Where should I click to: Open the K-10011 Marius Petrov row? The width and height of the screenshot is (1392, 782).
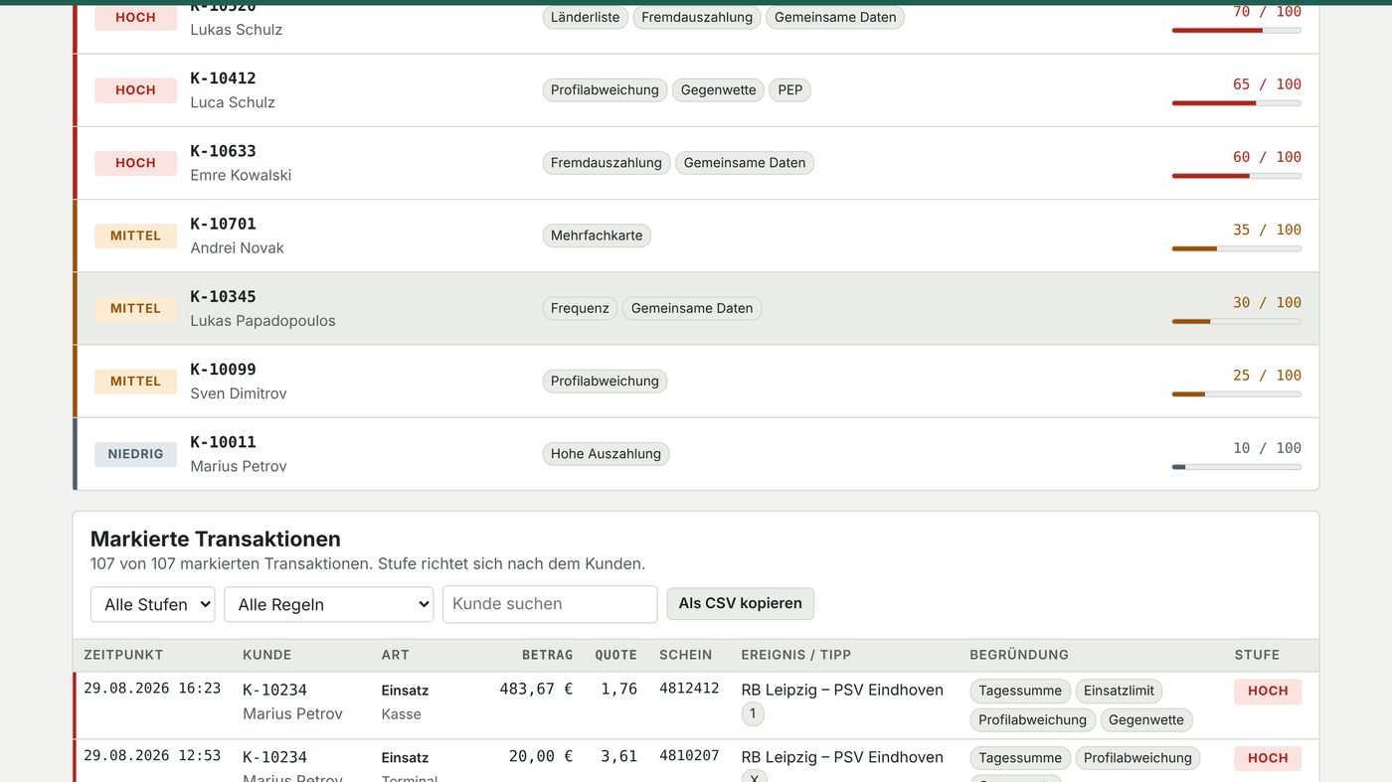[696, 453]
